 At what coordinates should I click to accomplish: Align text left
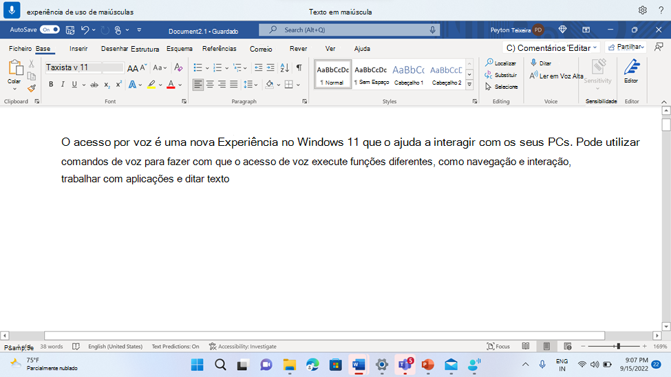coord(198,85)
